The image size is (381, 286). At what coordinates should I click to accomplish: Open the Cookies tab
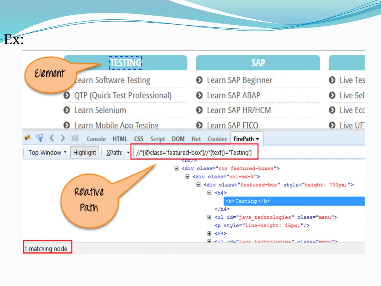(x=217, y=139)
